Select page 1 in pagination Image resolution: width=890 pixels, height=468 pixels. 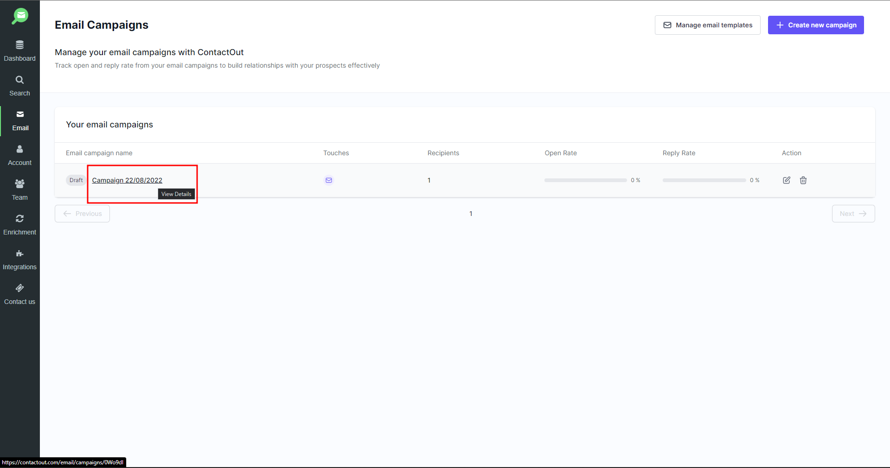tap(471, 214)
